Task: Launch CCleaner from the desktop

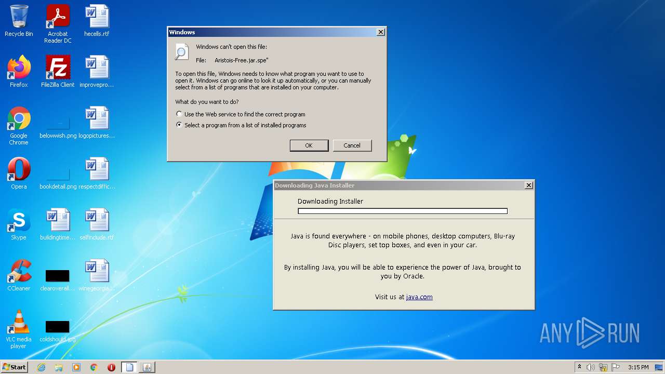Action: coord(19,275)
